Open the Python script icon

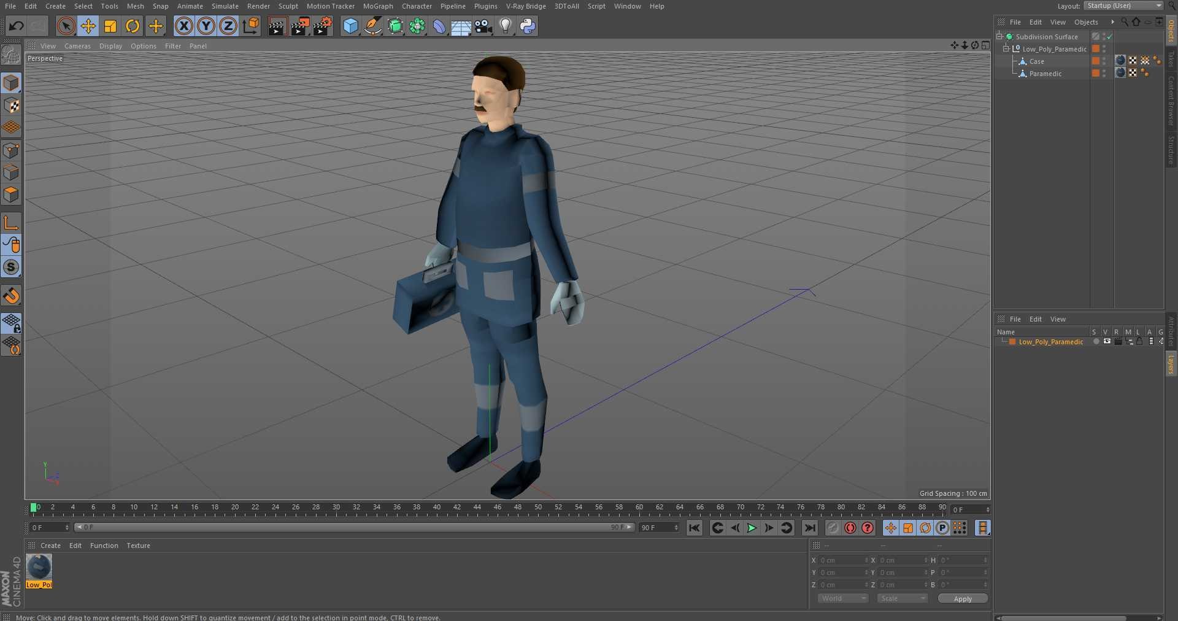coord(528,26)
